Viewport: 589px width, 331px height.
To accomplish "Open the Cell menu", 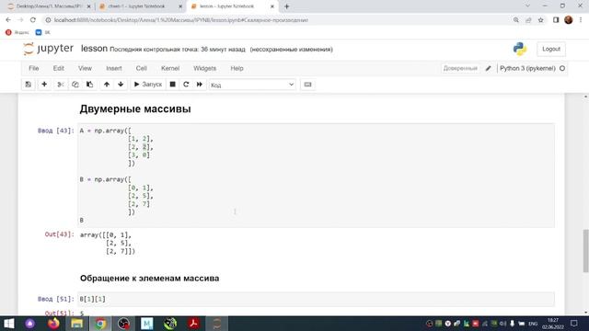I will (141, 68).
